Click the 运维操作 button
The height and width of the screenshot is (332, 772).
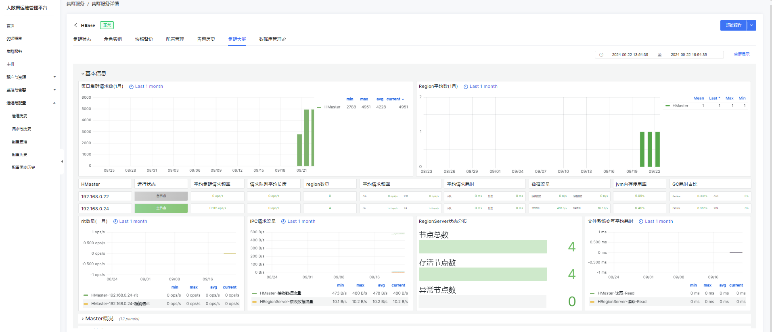[734, 25]
